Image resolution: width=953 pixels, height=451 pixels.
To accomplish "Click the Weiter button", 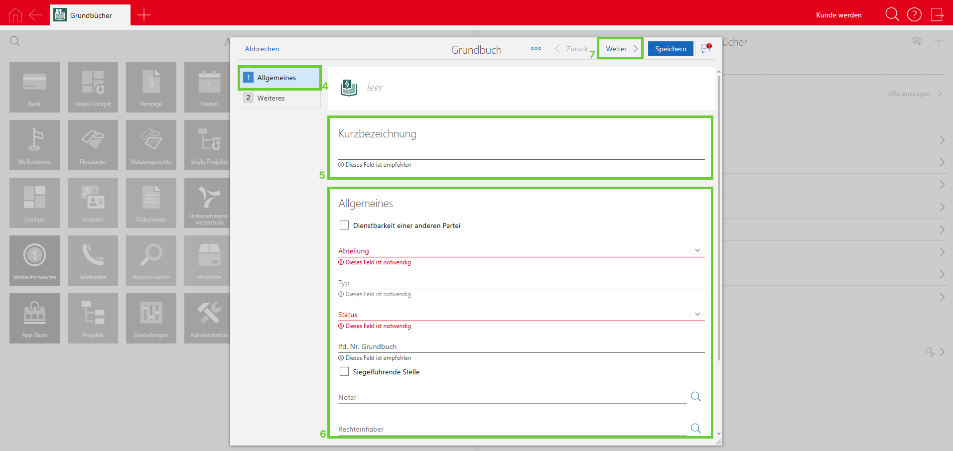I will point(621,49).
